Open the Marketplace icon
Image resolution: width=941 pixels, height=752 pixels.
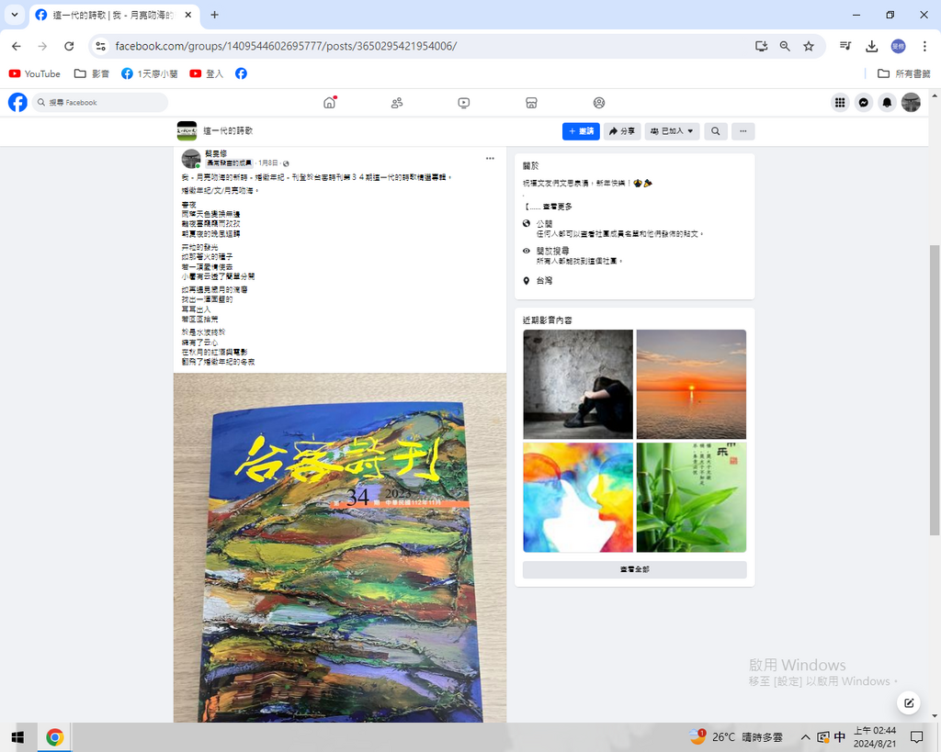pos(531,103)
